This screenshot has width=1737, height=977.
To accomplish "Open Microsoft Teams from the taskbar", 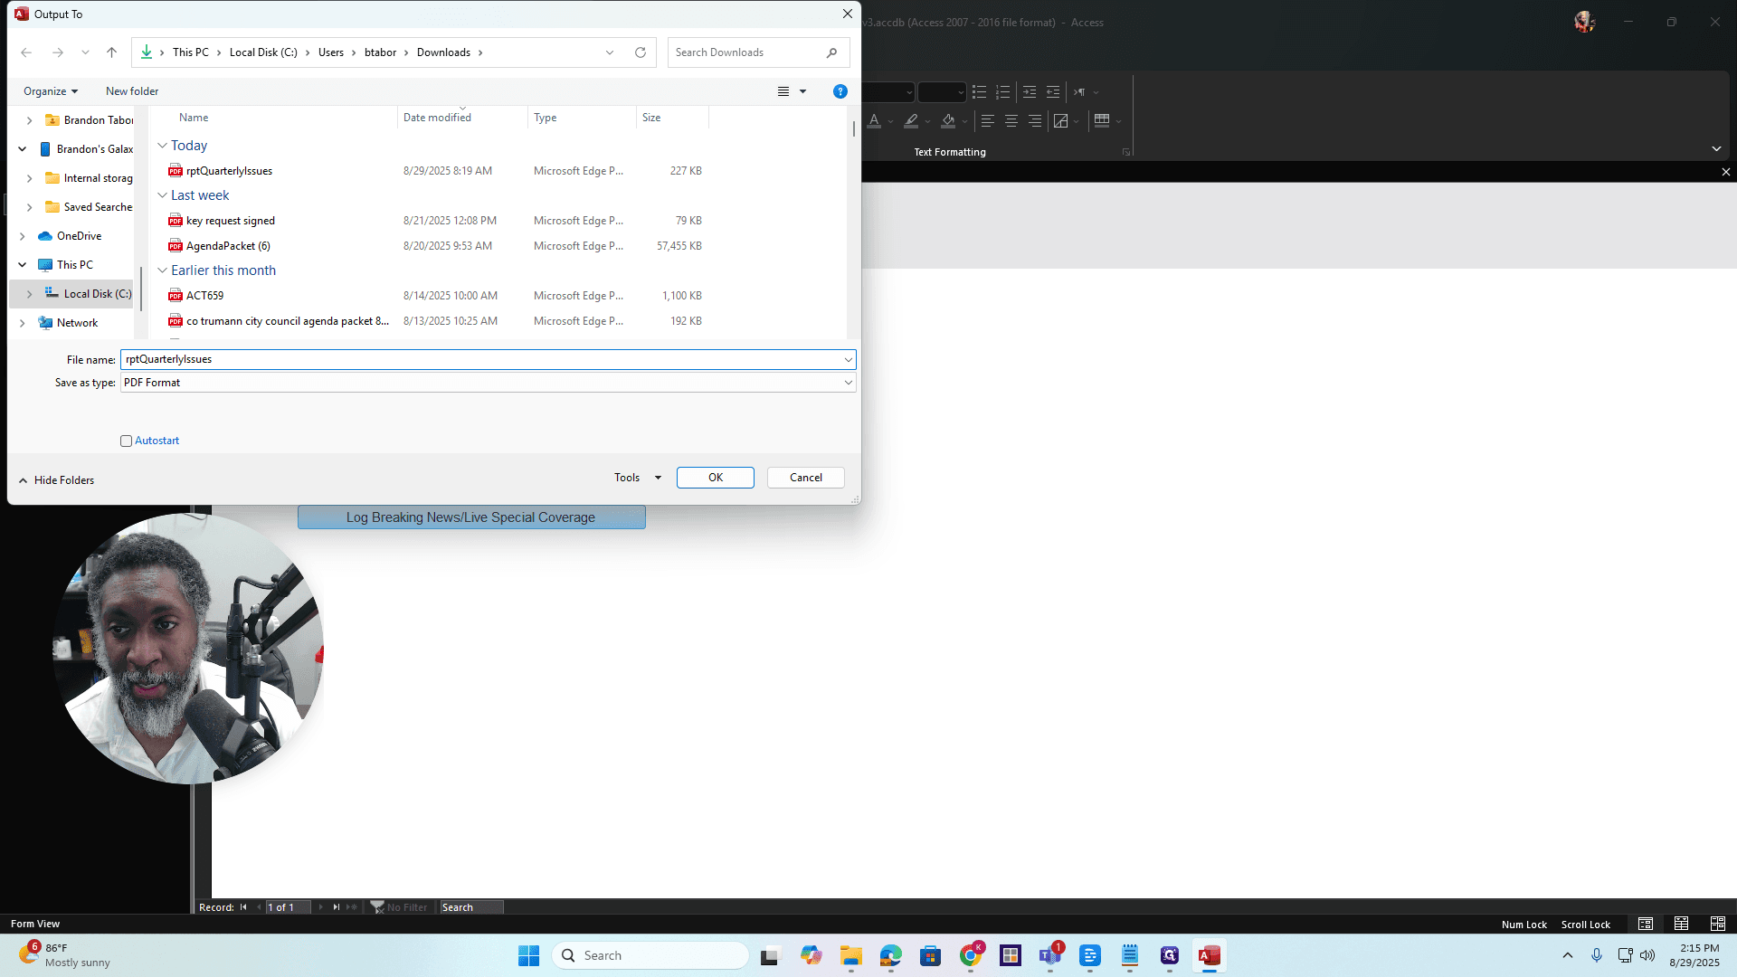I will pos(1050,955).
